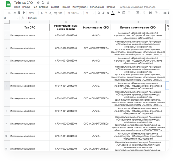Image resolution: width=173 pixels, height=161 pixels.
Task: Open the fill color picker
Action: coord(119,13)
